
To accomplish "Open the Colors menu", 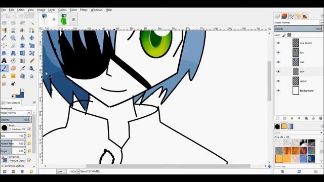I will [x=62, y=10].
